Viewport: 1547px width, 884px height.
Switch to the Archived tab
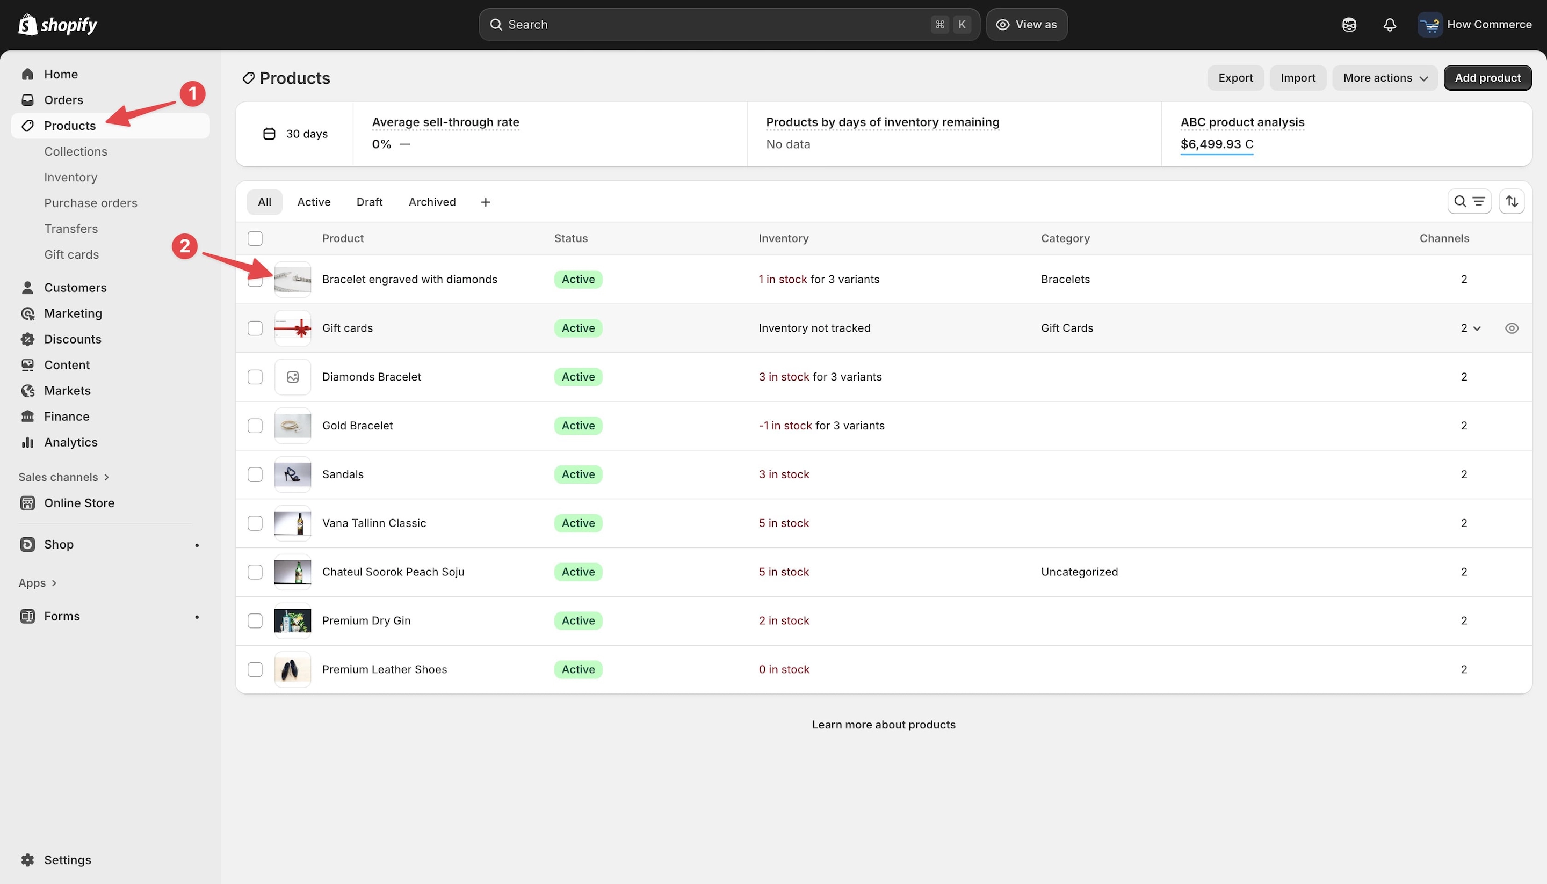(x=432, y=202)
